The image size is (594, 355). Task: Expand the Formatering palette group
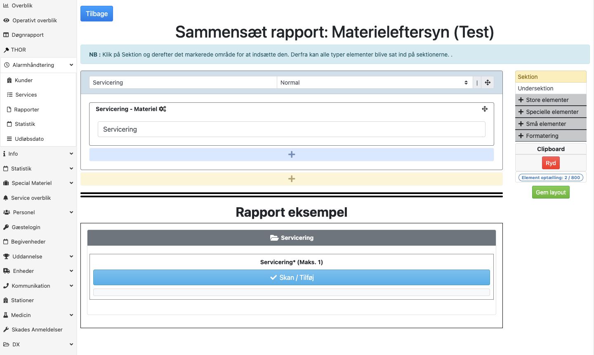(x=551, y=136)
